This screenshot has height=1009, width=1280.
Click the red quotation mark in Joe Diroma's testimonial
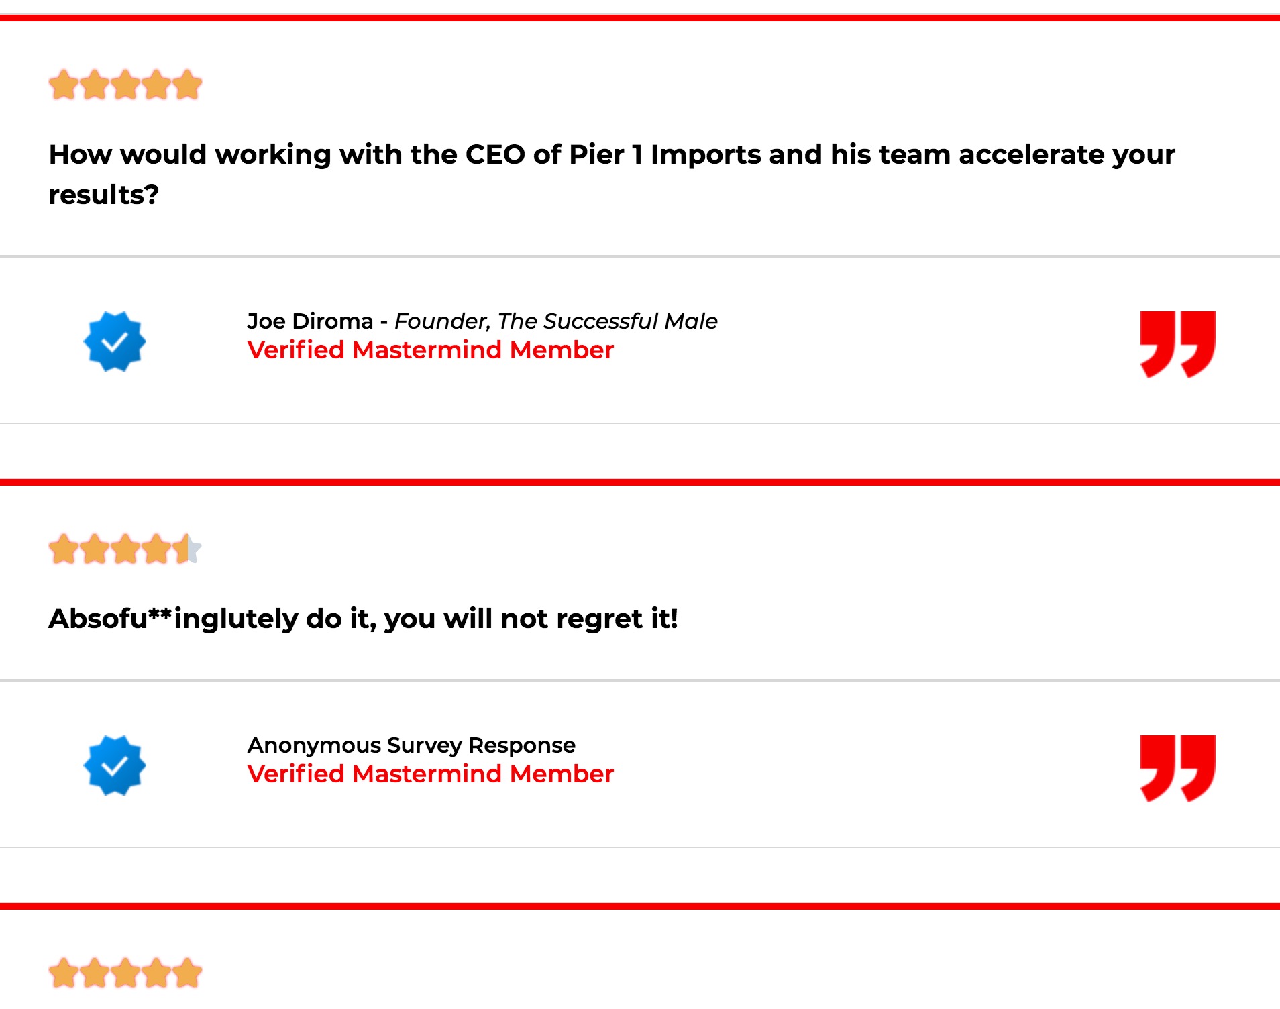[1178, 344]
